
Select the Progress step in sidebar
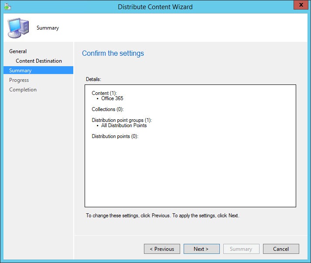[x=19, y=80]
